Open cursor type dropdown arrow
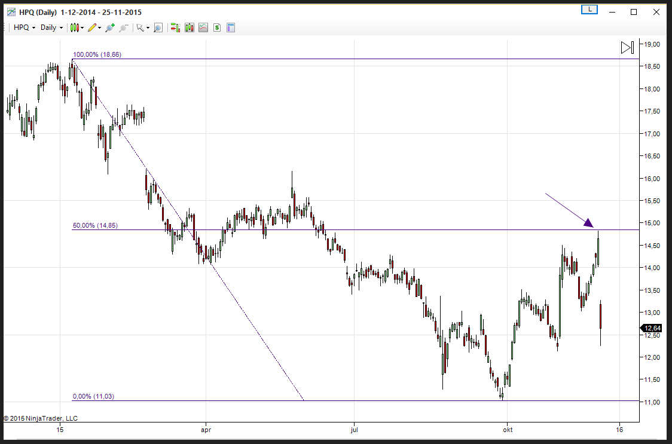672x444 pixels. pos(148,27)
